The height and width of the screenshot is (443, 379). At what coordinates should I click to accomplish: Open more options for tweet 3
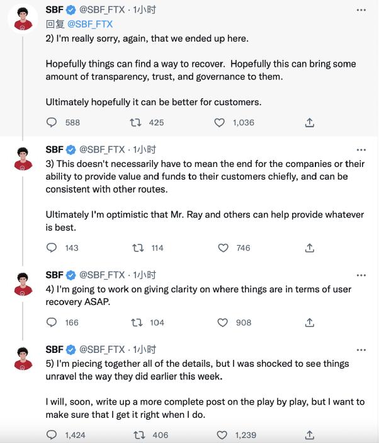pos(361,150)
